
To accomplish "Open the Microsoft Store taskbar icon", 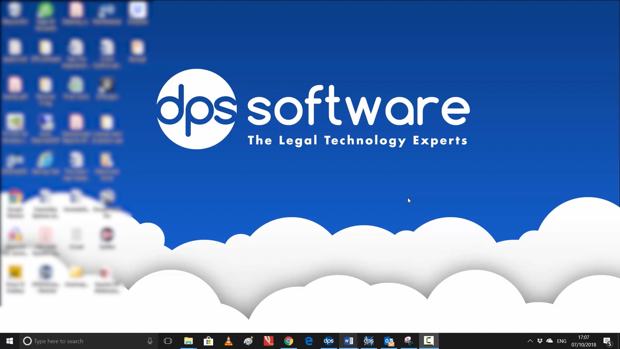I will pyautogui.click(x=208, y=341).
